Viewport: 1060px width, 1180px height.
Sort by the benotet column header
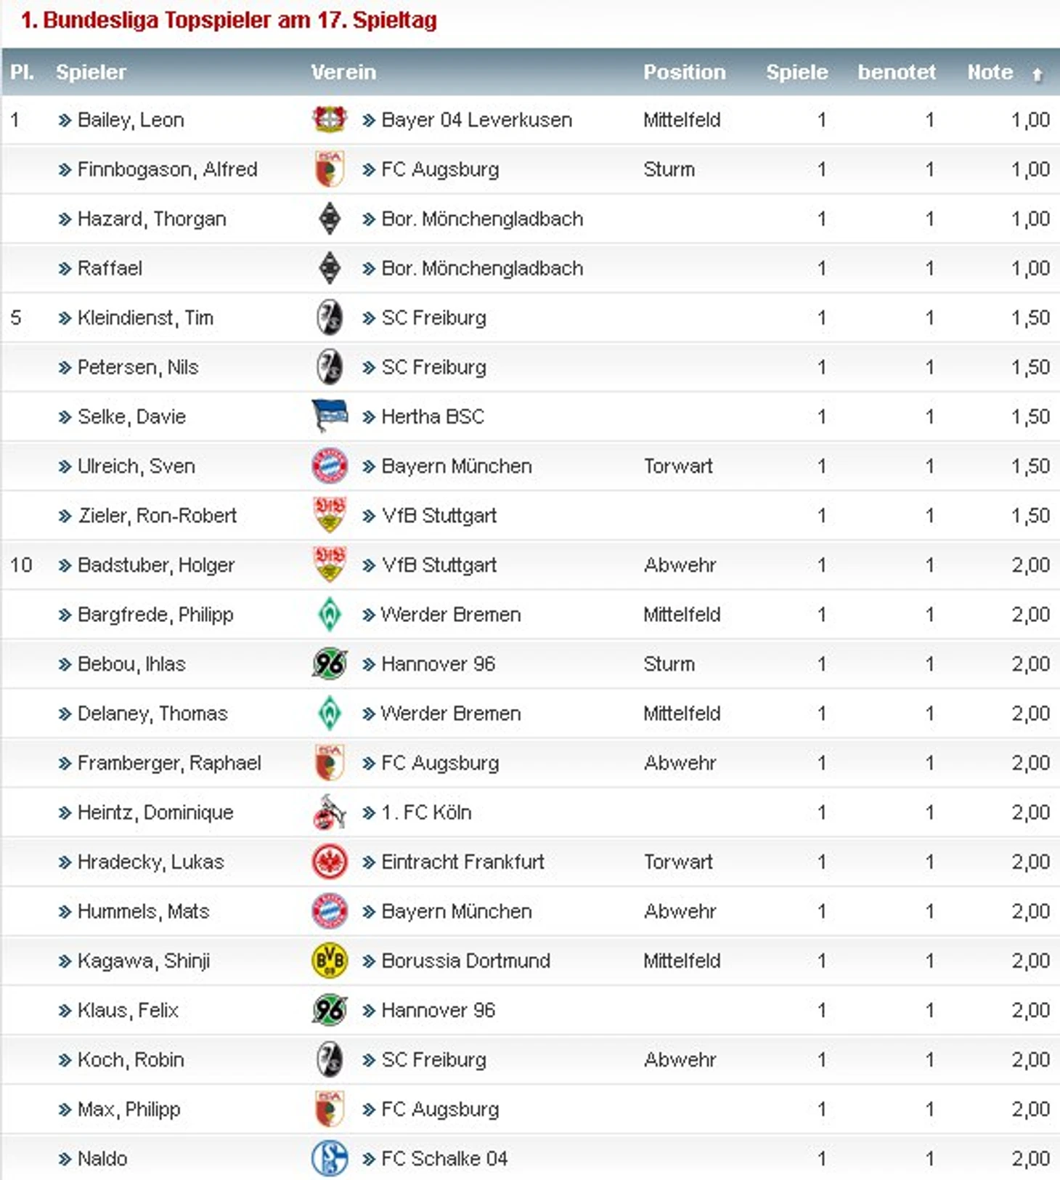(897, 72)
